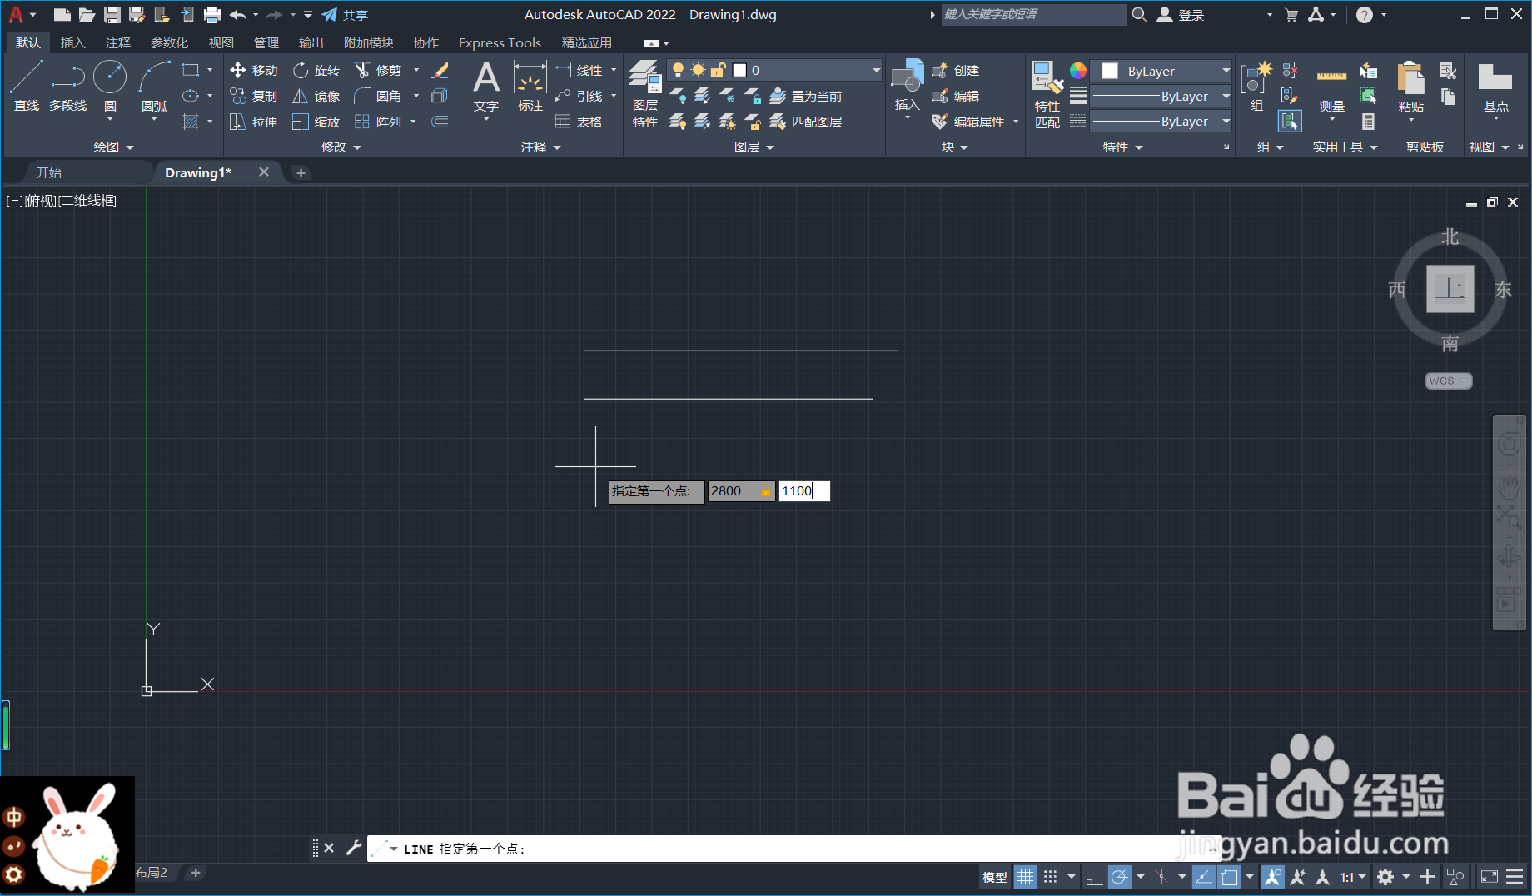
Task: Click the white layer color swatch beside 0
Action: tap(739, 71)
